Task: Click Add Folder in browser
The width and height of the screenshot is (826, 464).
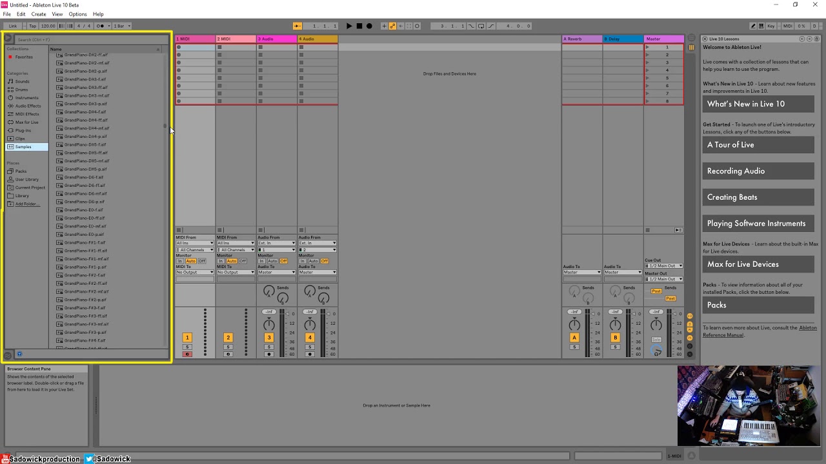Action: point(26,204)
